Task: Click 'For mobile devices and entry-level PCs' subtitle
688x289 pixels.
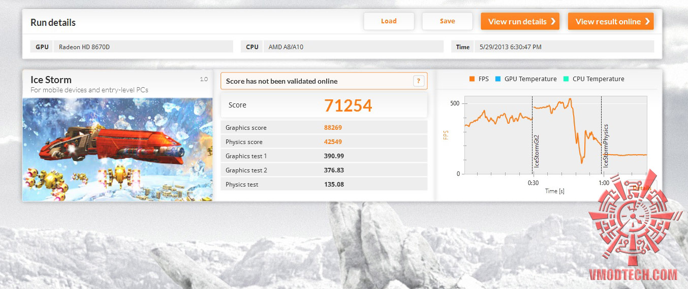Action: tap(89, 90)
